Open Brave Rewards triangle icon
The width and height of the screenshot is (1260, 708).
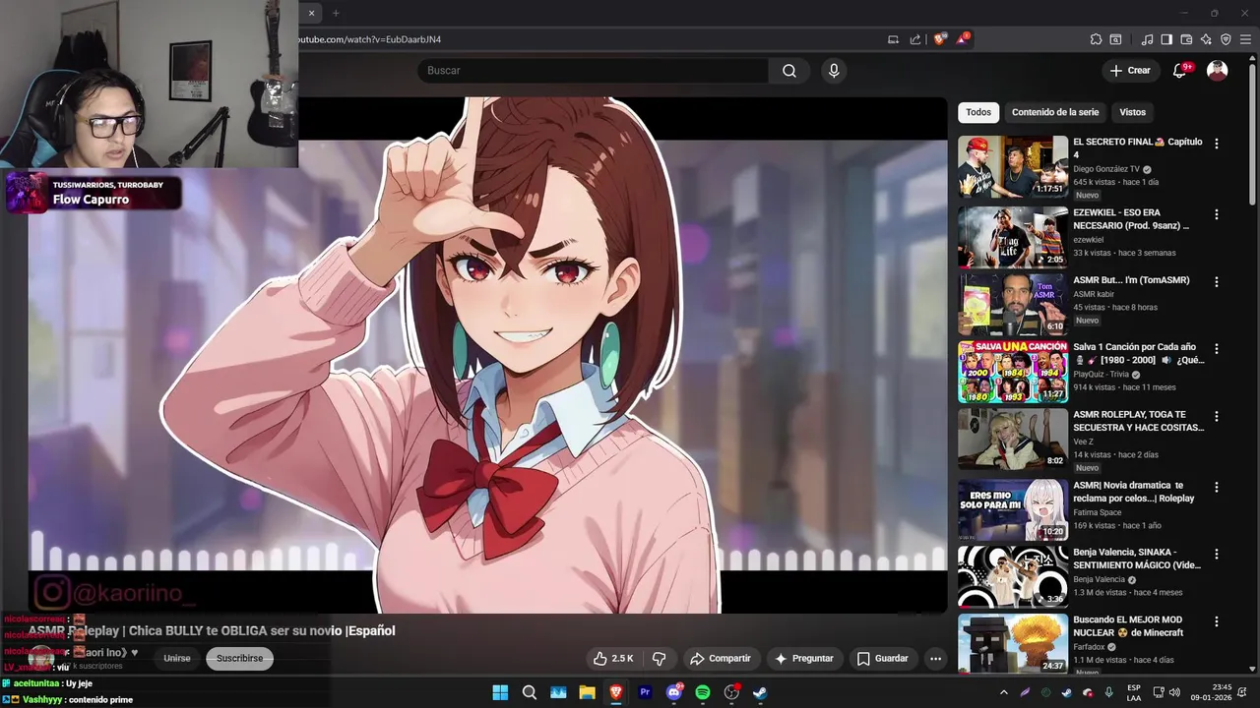point(963,39)
